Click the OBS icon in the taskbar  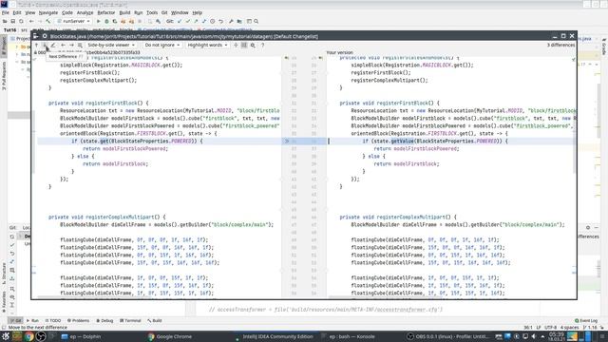pyautogui.click(x=41, y=336)
